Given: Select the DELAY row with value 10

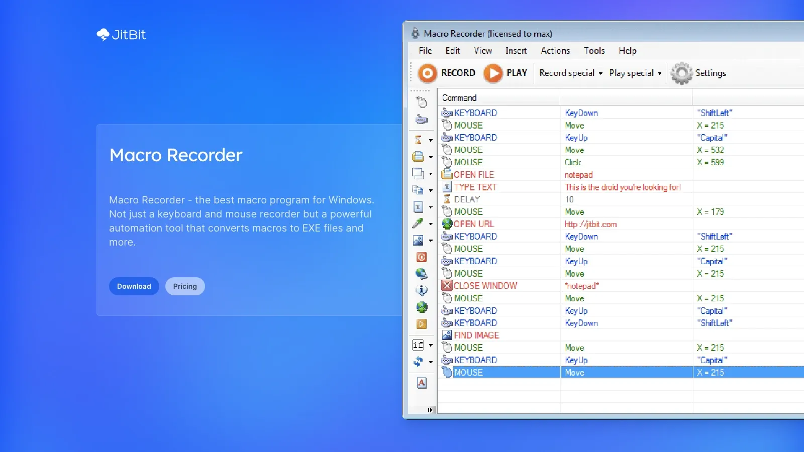Looking at the screenshot, I should tap(621, 199).
